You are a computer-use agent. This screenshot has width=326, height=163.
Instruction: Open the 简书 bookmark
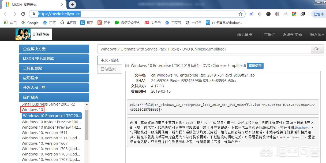pyautogui.click(x=104, y=23)
